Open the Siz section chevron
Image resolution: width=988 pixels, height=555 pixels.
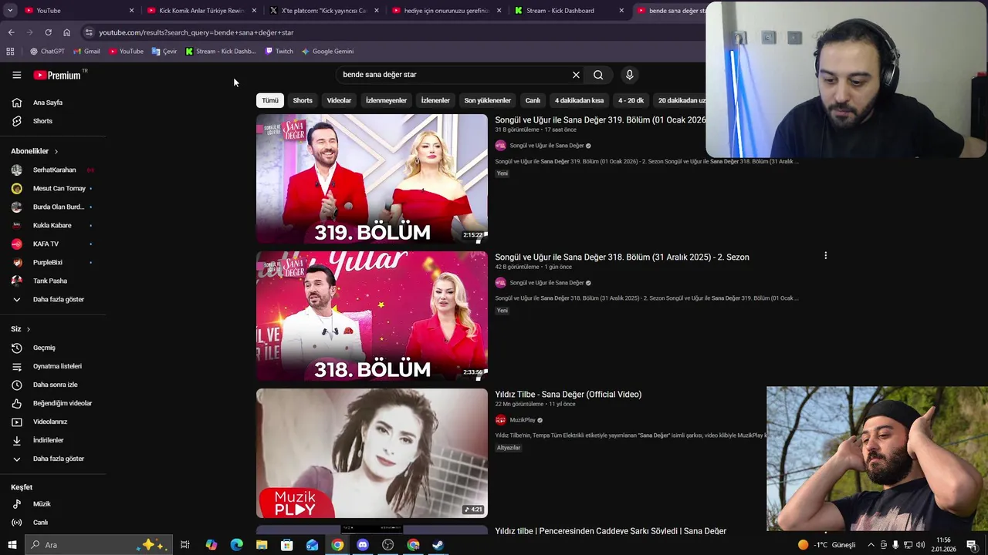(x=29, y=329)
